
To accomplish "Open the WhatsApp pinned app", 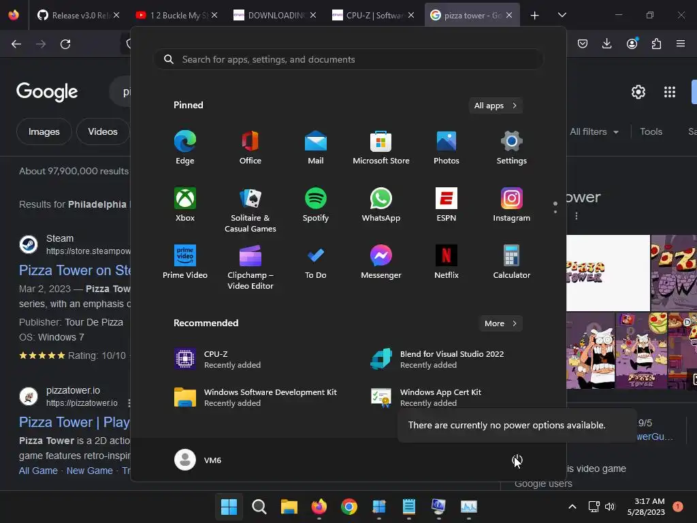I will (x=381, y=205).
